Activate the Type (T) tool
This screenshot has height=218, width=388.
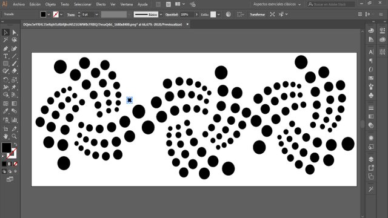point(5,56)
